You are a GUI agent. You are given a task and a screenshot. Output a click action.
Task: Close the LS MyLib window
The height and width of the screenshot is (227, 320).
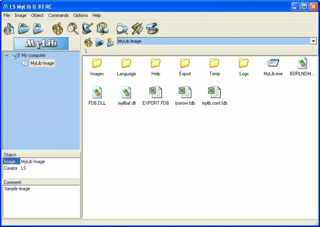click(313, 7)
